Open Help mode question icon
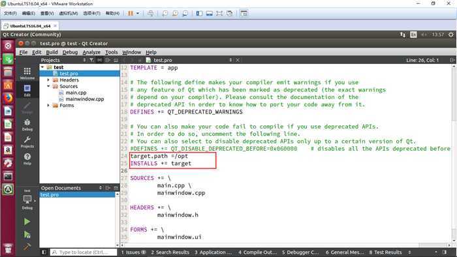The image size is (457, 257). coord(27,159)
